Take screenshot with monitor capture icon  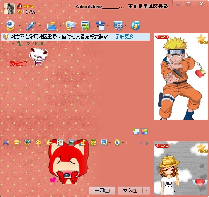point(104,143)
